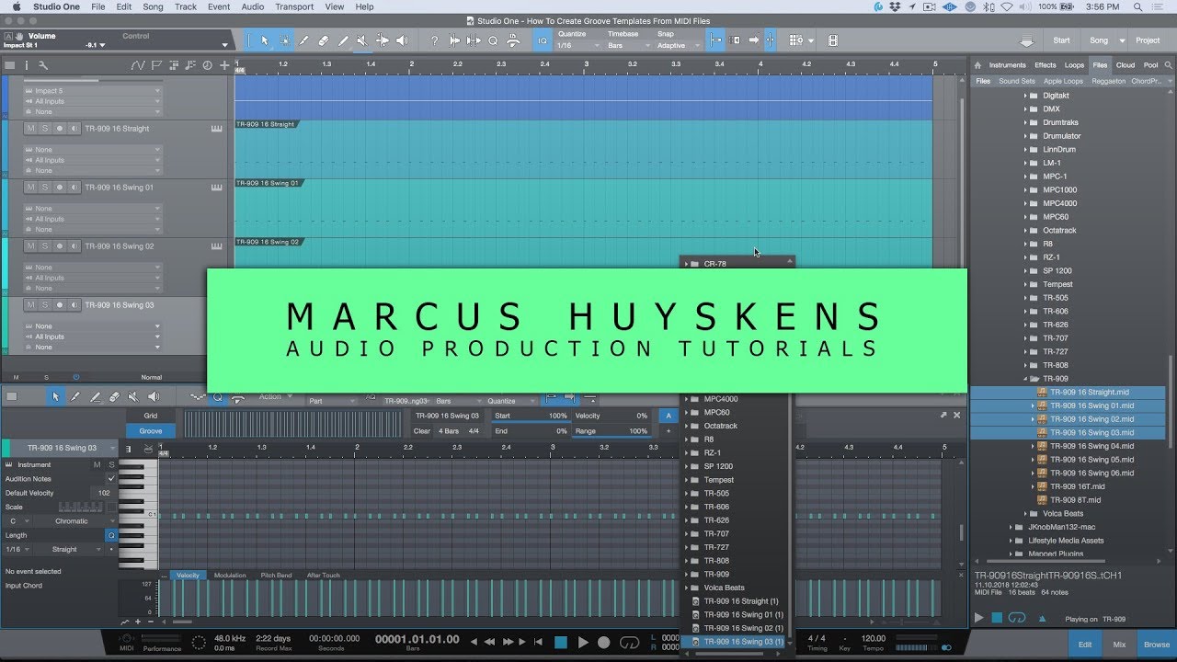The image size is (1177, 662).
Task: Select the Range tool in main toolbar
Action: click(x=284, y=40)
